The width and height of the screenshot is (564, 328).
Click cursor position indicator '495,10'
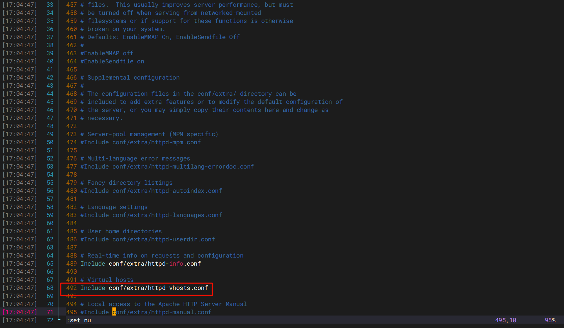point(506,320)
